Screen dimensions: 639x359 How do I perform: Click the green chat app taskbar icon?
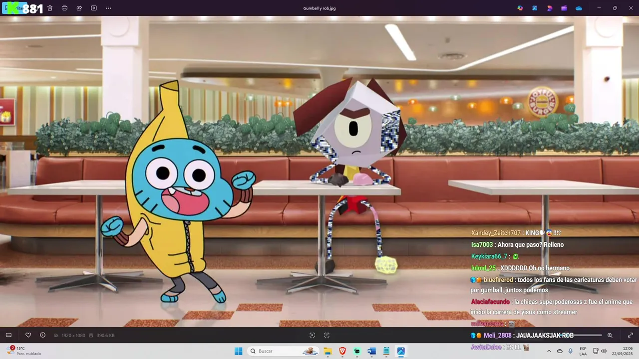point(357,351)
